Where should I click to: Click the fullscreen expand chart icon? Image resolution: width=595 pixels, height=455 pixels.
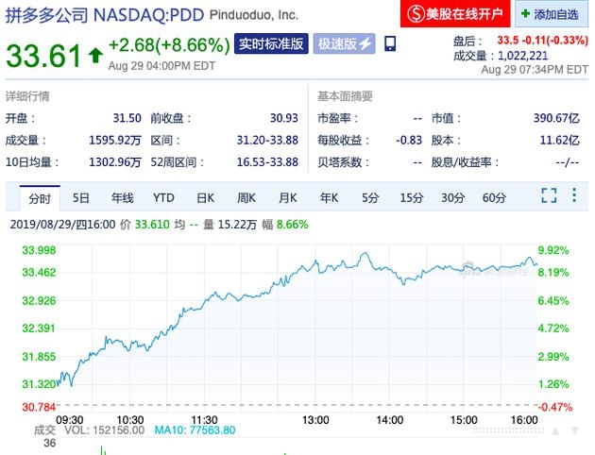(549, 196)
